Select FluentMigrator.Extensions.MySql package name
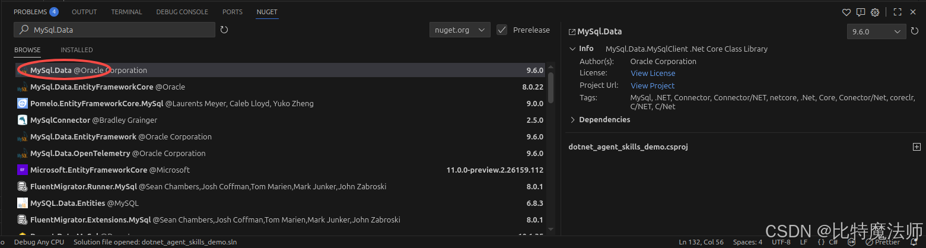 click(x=90, y=220)
